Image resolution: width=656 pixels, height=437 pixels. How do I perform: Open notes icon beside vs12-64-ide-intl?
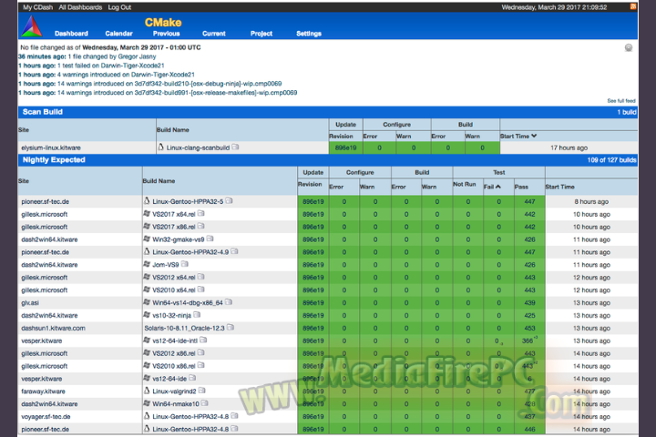tap(203, 340)
